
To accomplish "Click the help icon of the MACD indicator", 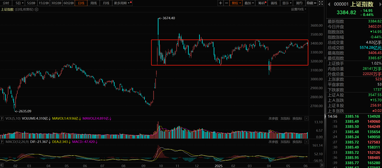I will tap(2, 142).
